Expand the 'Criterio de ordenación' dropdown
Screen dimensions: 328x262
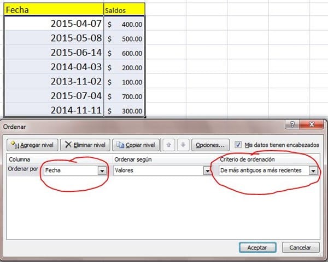click(313, 171)
